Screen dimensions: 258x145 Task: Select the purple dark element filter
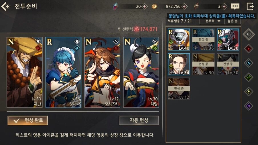(249, 106)
